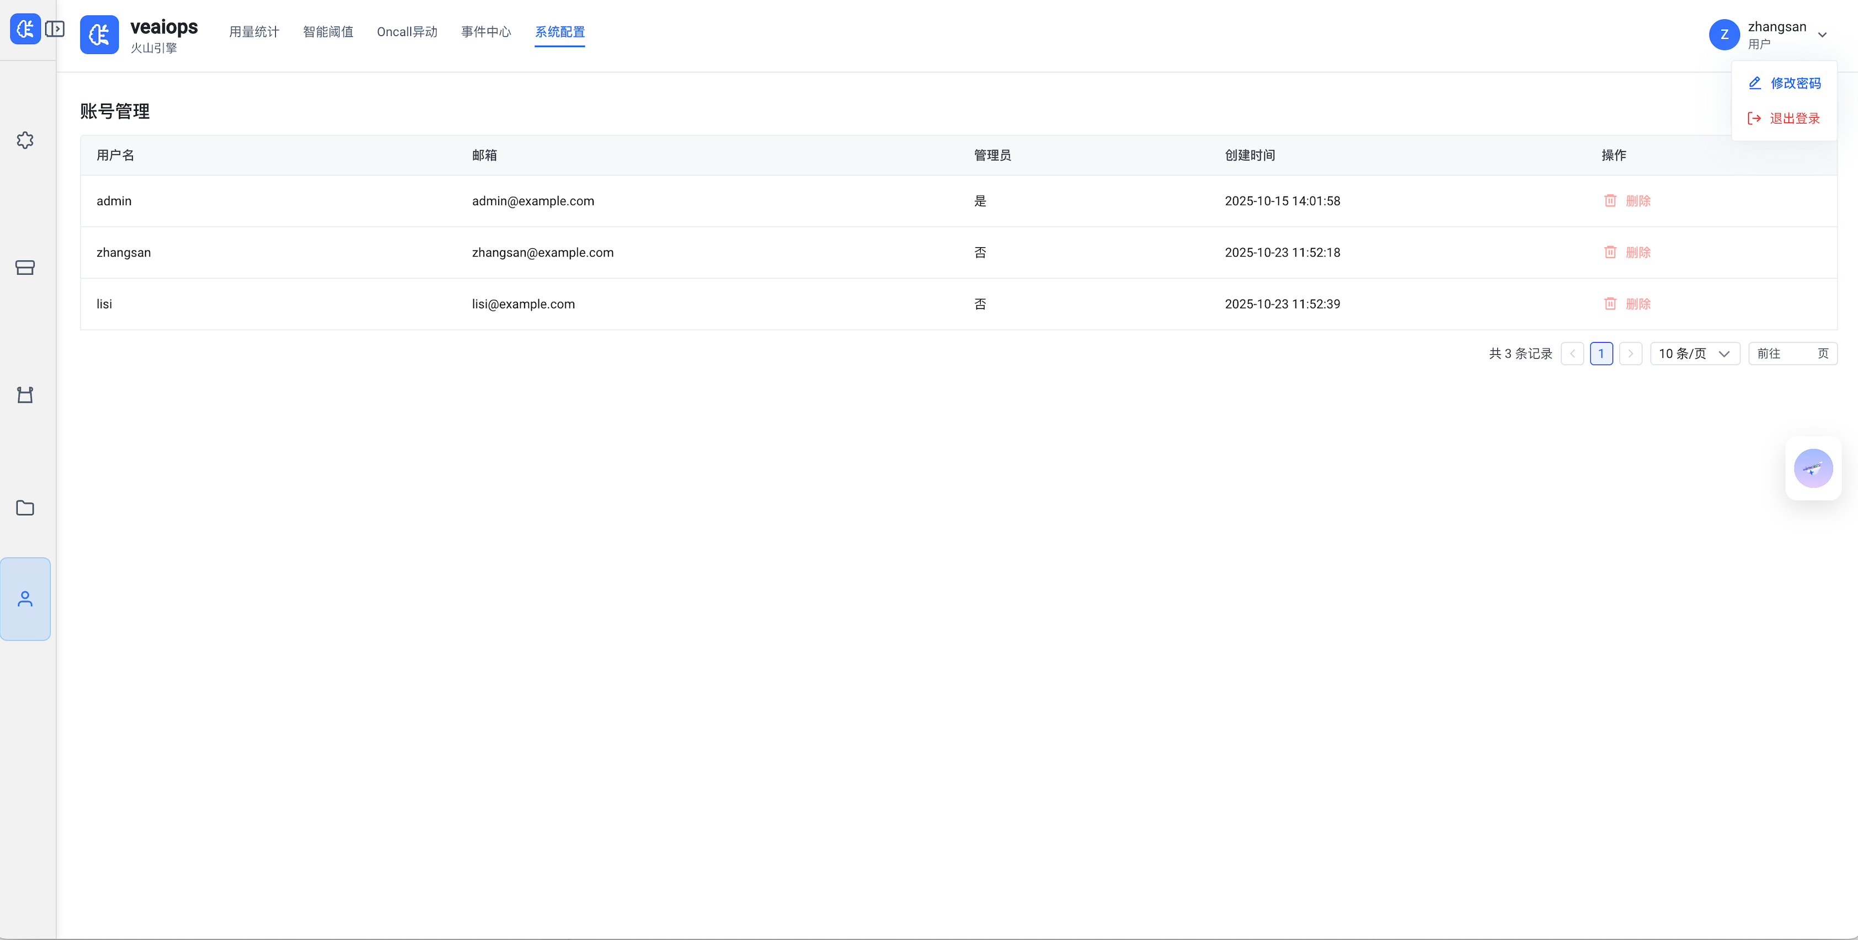Open the card-layout sidebar icon
The height and width of the screenshot is (940, 1858).
point(25,268)
